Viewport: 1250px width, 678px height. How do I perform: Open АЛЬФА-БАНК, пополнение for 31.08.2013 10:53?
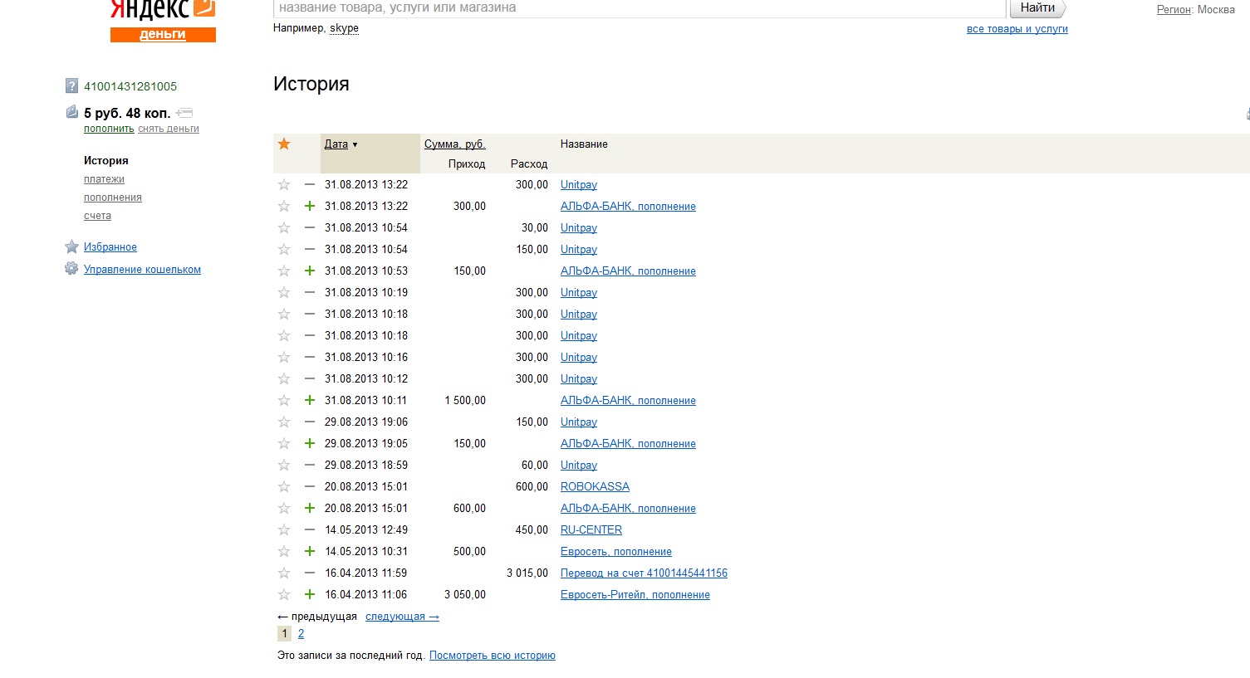pos(628,271)
